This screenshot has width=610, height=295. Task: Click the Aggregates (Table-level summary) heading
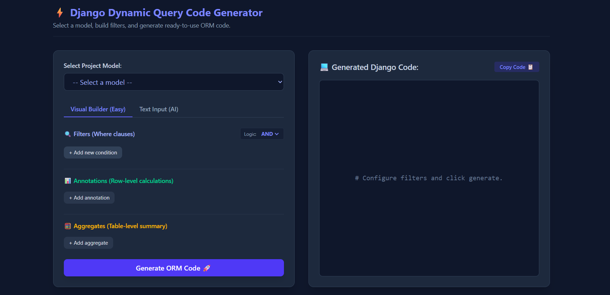point(120,226)
